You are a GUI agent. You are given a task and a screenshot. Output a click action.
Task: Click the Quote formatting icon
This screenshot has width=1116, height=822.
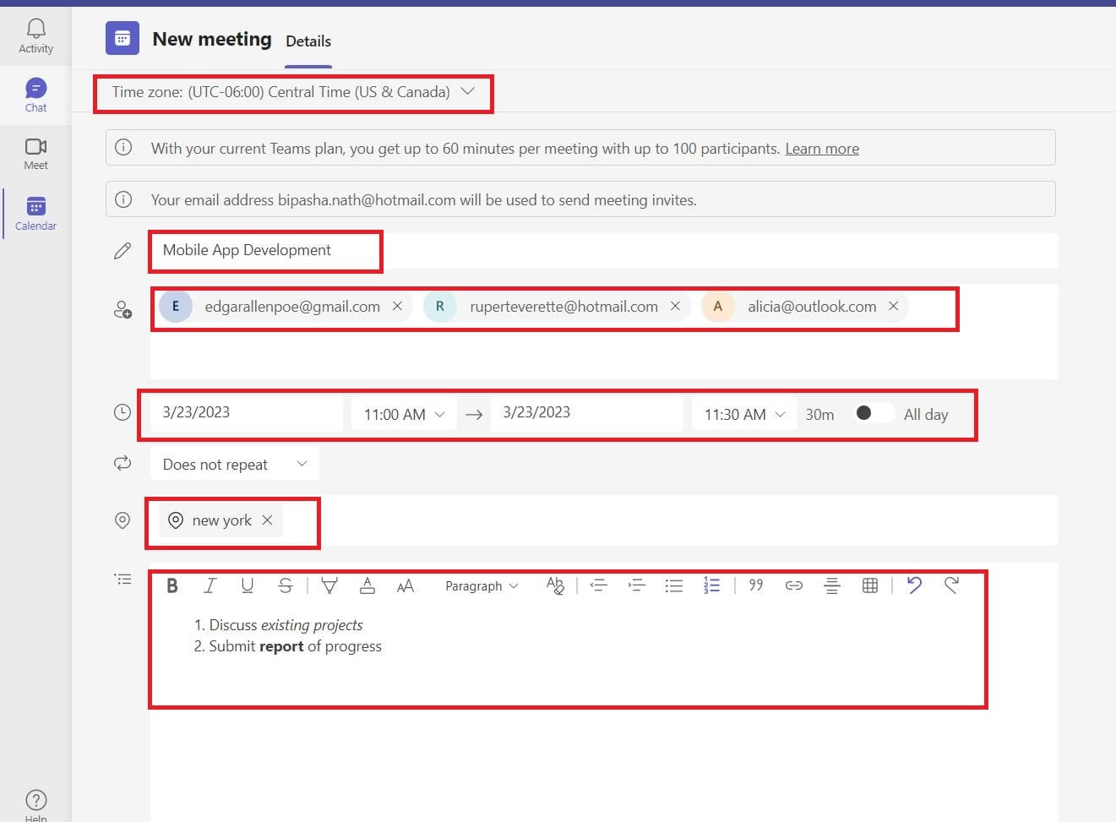(756, 585)
